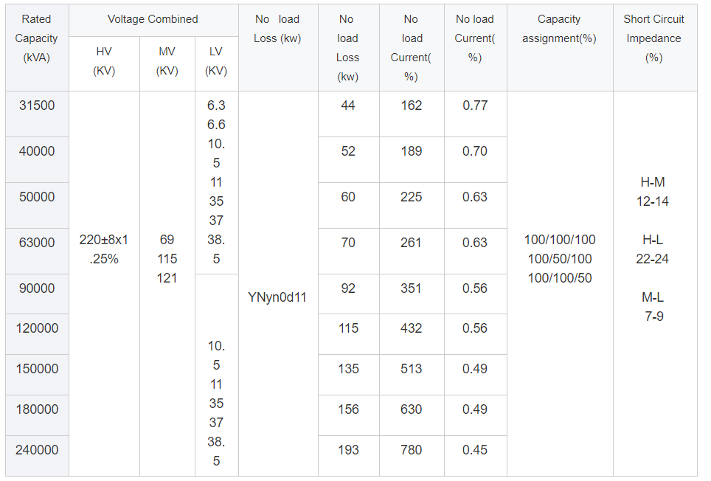Click the 120000 rated capacity cell

(x=36, y=328)
